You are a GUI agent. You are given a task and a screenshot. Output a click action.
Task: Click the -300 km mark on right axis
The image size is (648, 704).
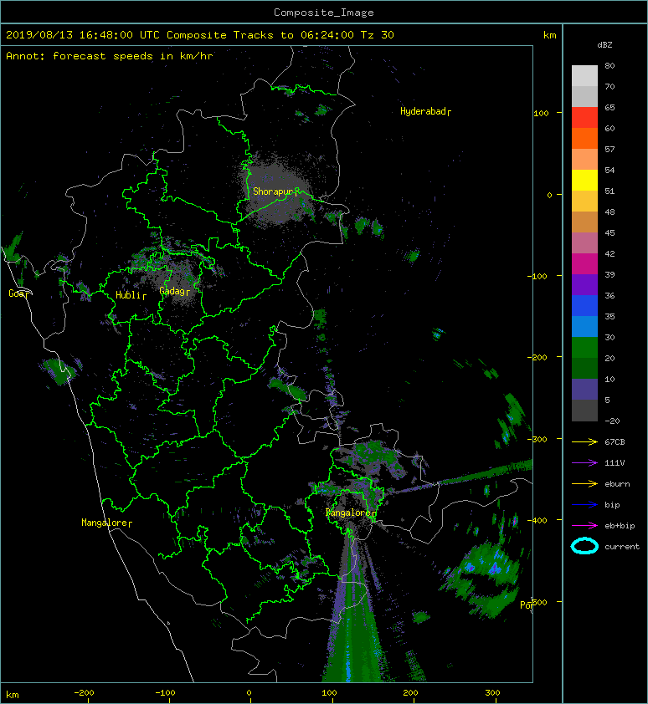click(x=537, y=439)
